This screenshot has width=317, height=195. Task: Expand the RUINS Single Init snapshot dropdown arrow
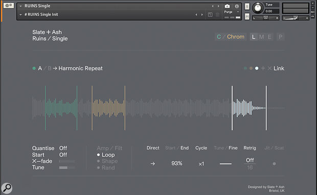click(x=20, y=14)
